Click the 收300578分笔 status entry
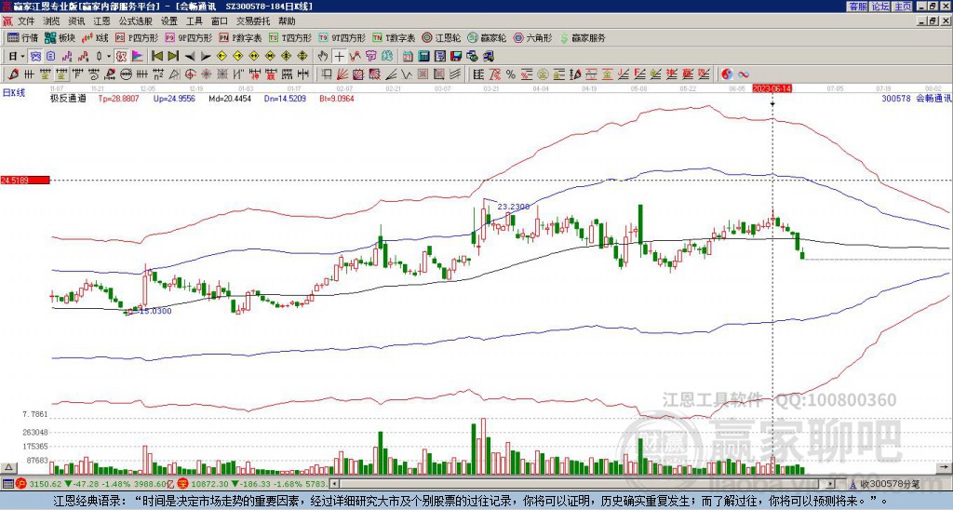This screenshot has width=953, height=510. pos(889,485)
